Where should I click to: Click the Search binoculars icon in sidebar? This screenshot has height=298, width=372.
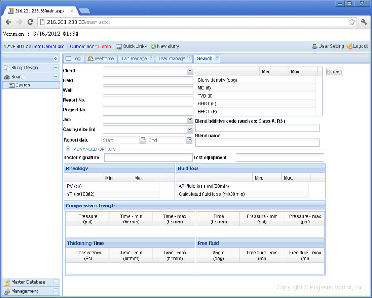[x=7, y=77]
